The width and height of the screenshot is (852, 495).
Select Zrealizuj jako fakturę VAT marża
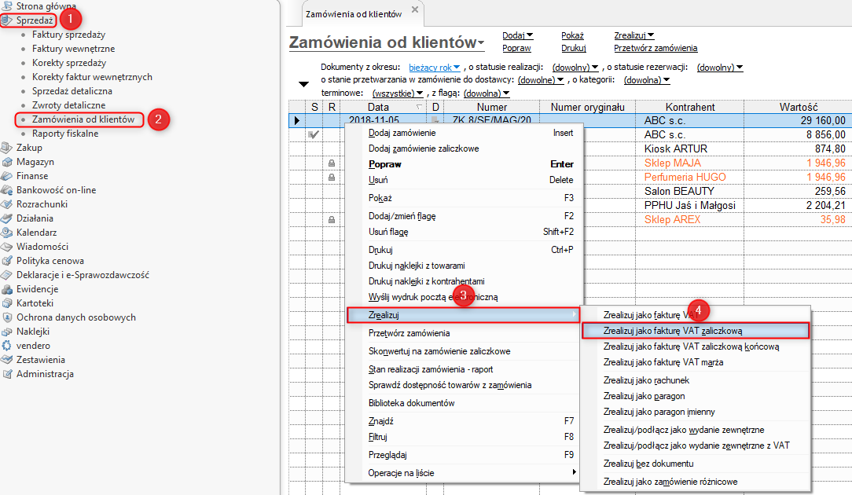(696, 362)
